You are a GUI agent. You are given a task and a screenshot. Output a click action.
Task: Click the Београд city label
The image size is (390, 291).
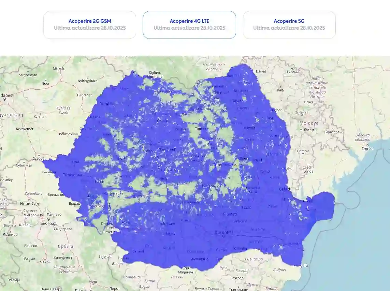click(x=48, y=224)
